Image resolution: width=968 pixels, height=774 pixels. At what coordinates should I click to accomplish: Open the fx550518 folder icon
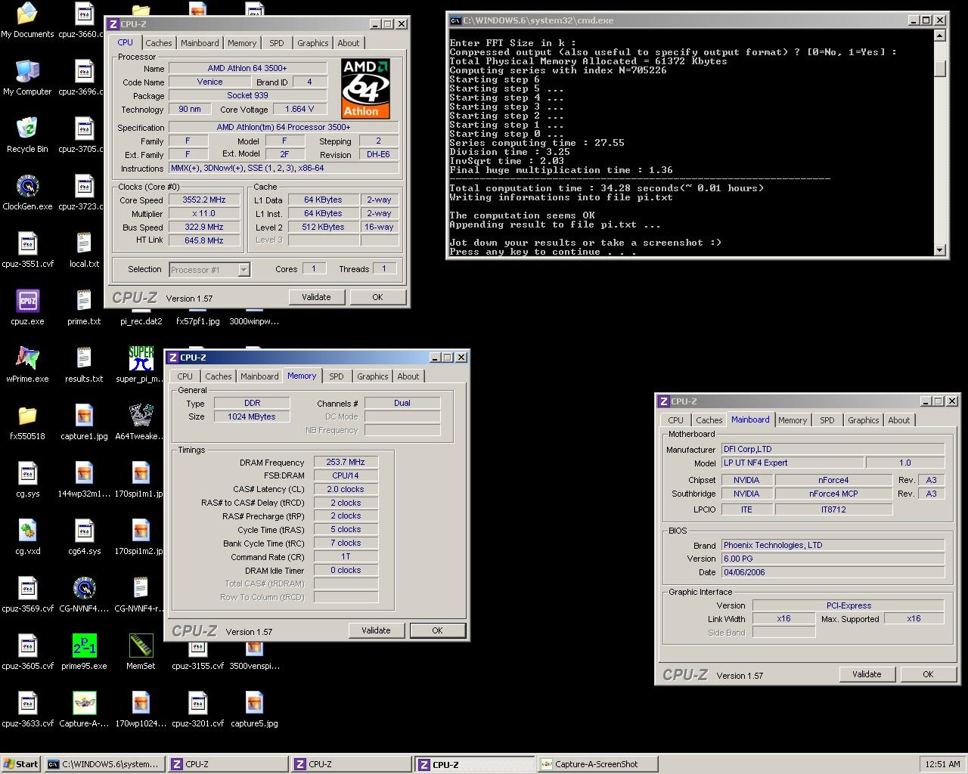click(27, 422)
